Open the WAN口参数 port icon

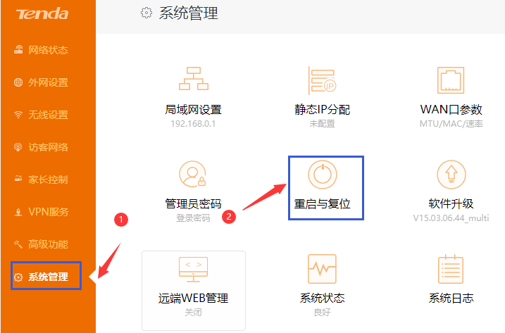click(x=451, y=80)
